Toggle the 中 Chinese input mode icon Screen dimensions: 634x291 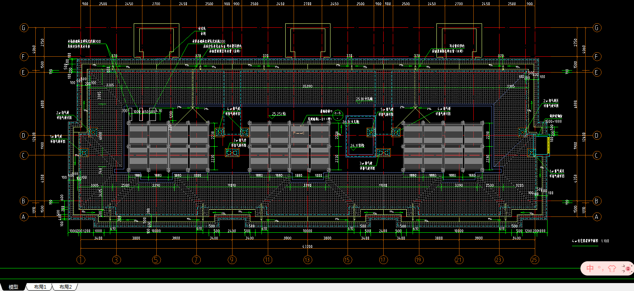click(590, 269)
